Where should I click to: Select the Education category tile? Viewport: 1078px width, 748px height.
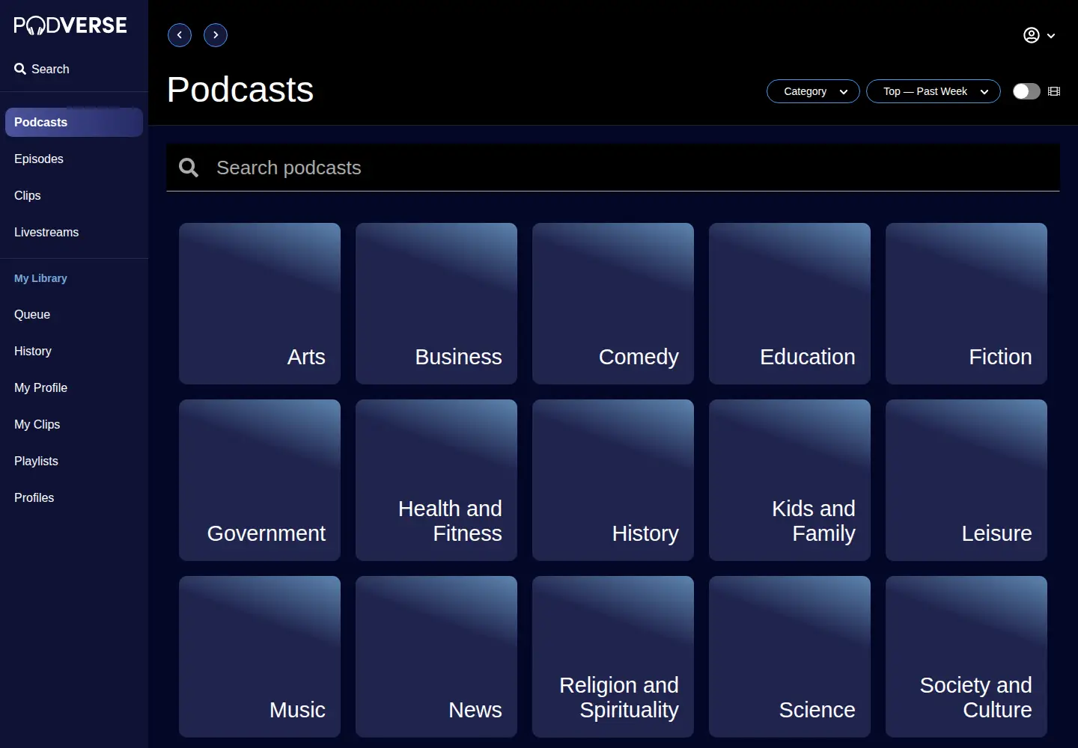coord(790,304)
